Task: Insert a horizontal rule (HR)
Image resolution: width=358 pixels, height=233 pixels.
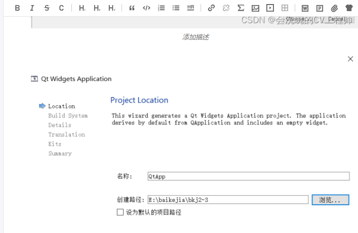Action: [190, 8]
